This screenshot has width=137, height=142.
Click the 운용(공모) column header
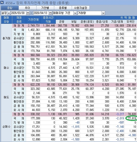click(87, 22)
